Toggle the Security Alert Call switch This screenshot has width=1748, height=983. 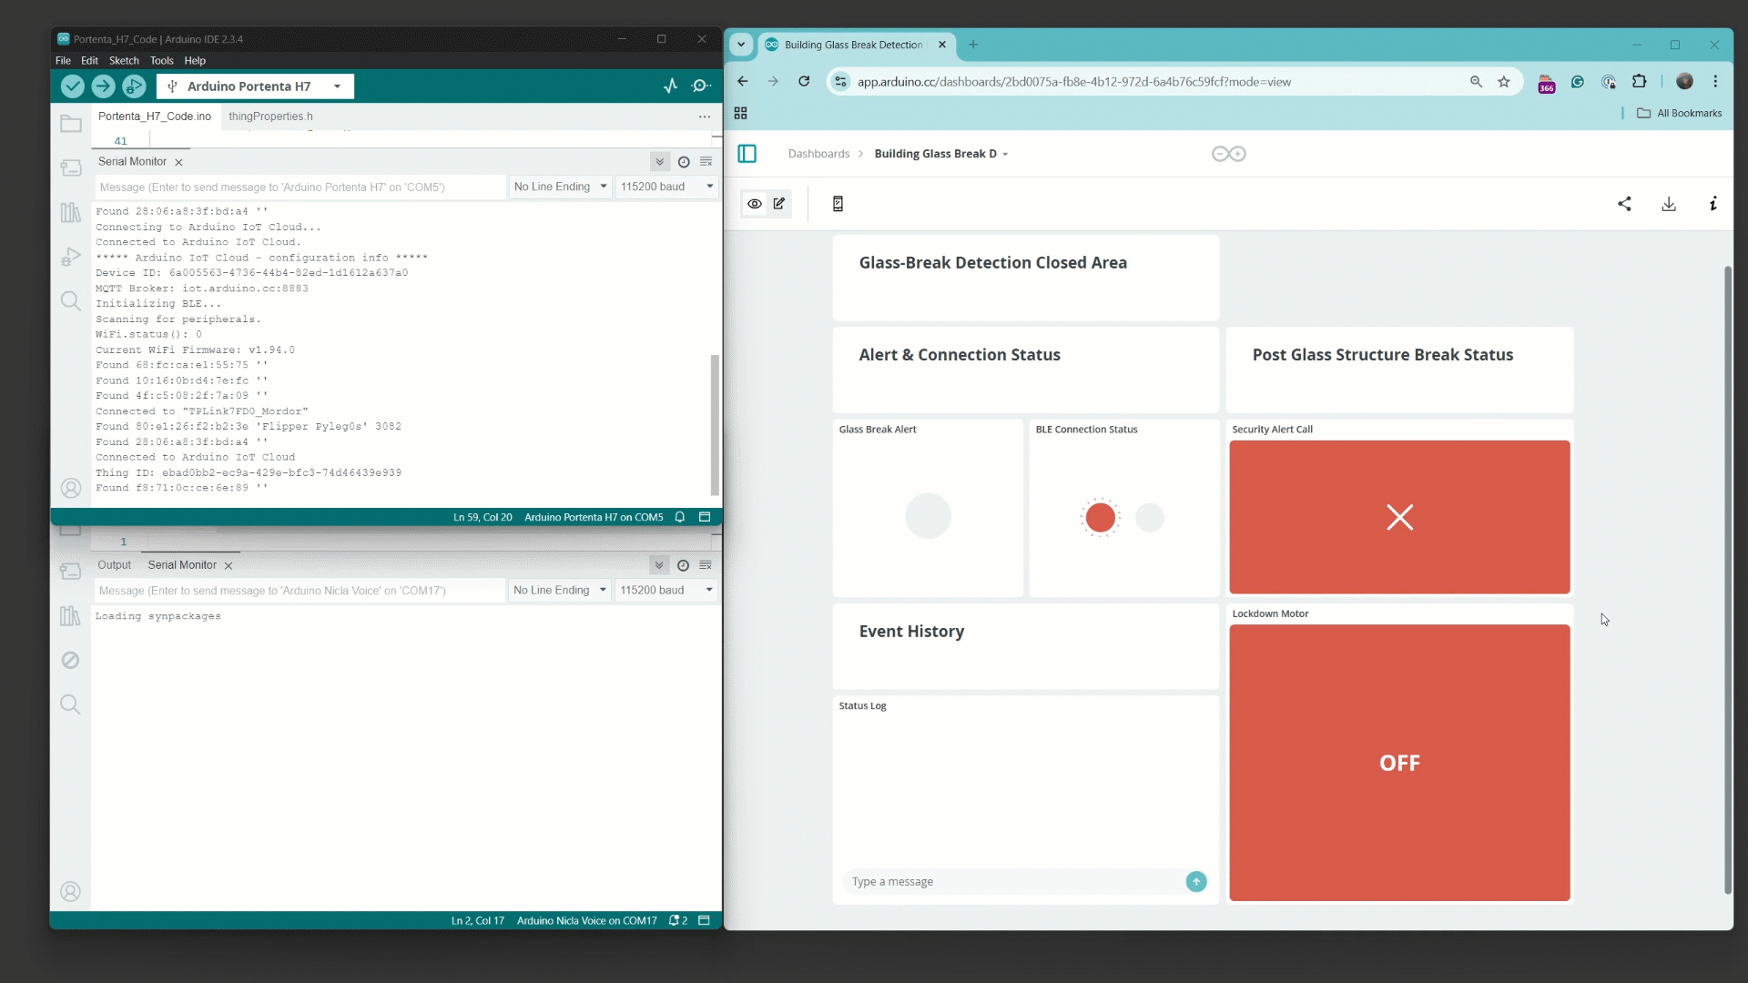coord(1399,517)
